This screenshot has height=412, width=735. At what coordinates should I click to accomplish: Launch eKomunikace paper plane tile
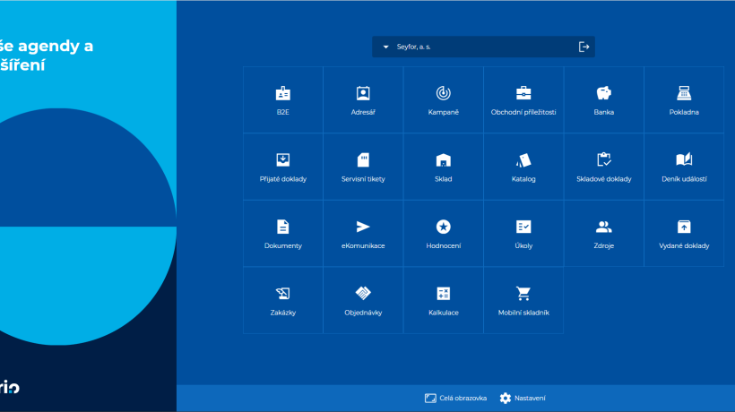pyautogui.click(x=363, y=234)
